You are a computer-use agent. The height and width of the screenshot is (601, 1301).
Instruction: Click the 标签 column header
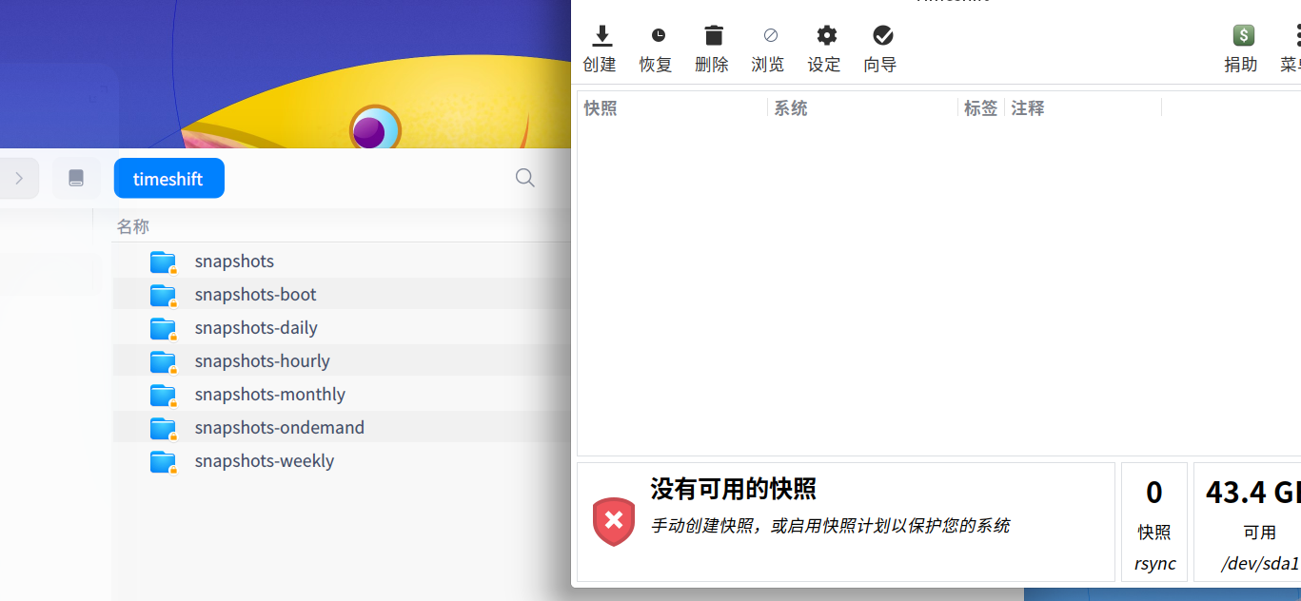tap(981, 108)
